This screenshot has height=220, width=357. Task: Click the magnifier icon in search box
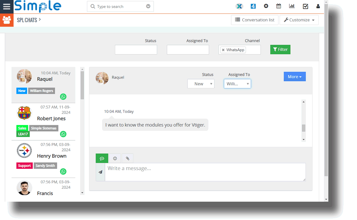tap(93, 6)
